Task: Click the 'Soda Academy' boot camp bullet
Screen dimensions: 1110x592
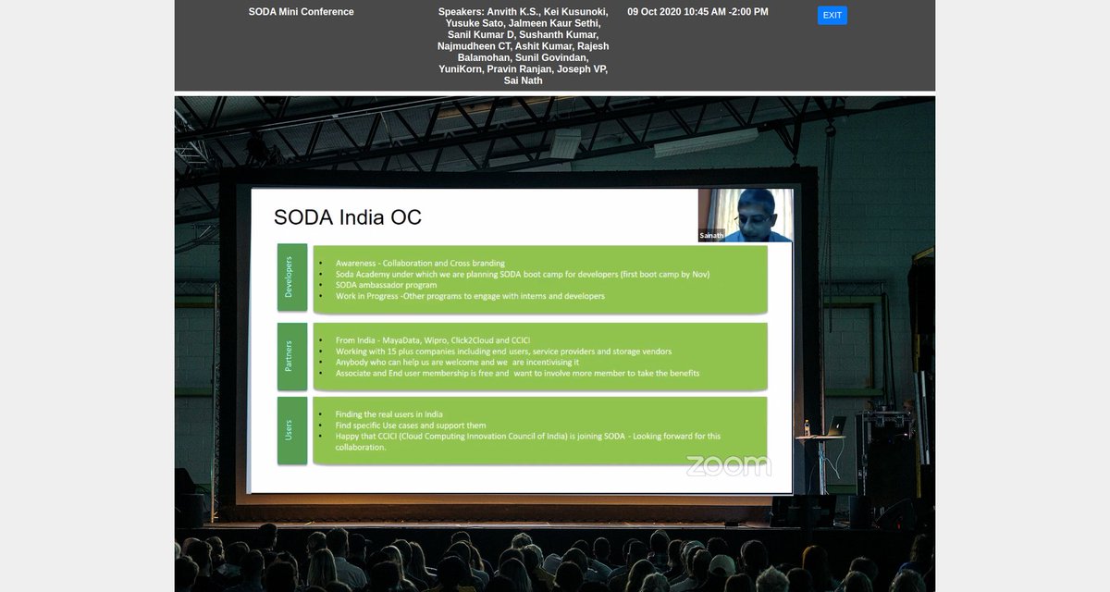Action: (523, 275)
